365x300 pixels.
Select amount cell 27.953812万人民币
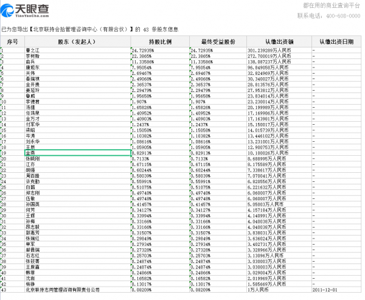point(279,91)
